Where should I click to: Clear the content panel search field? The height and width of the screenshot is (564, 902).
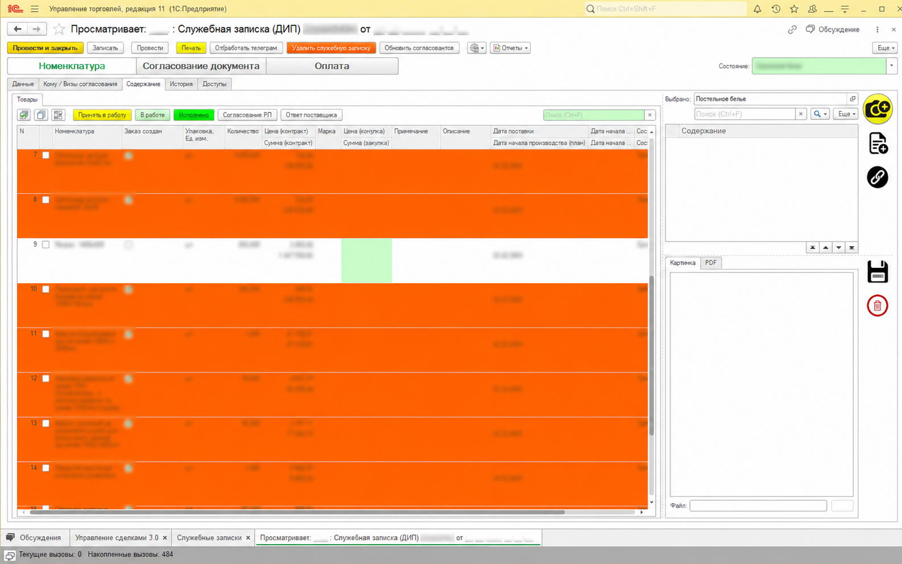(801, 114)
